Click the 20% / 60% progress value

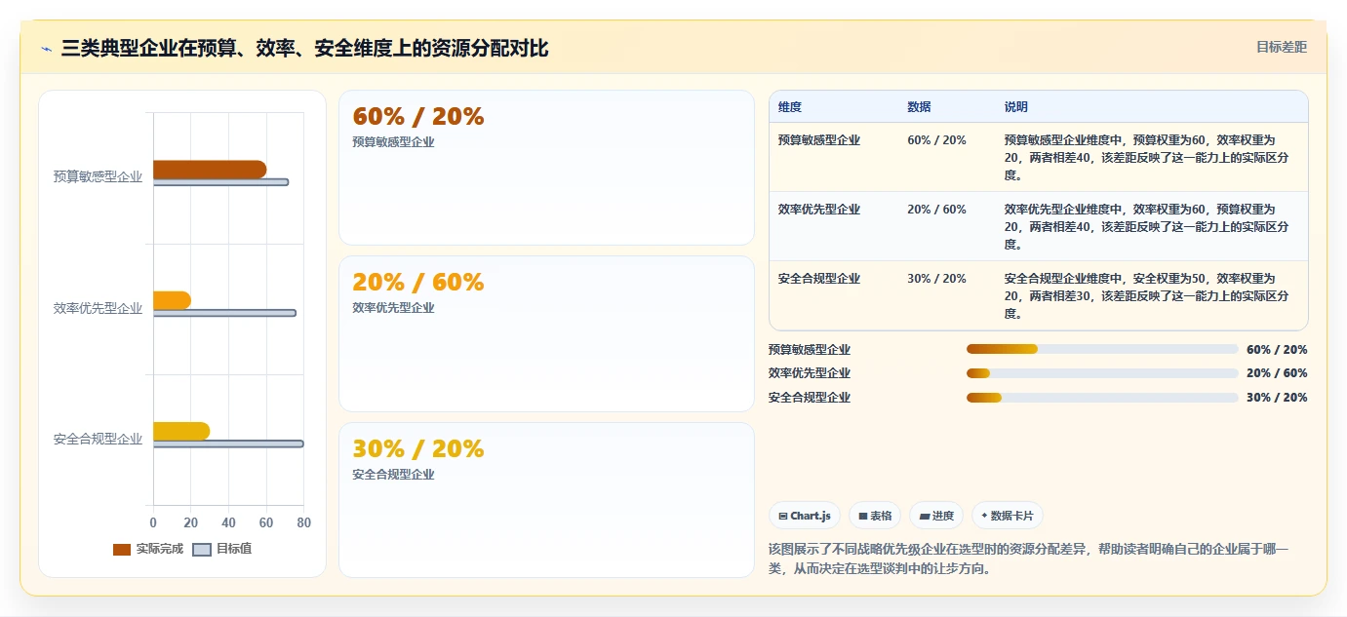pos(1277,373)
